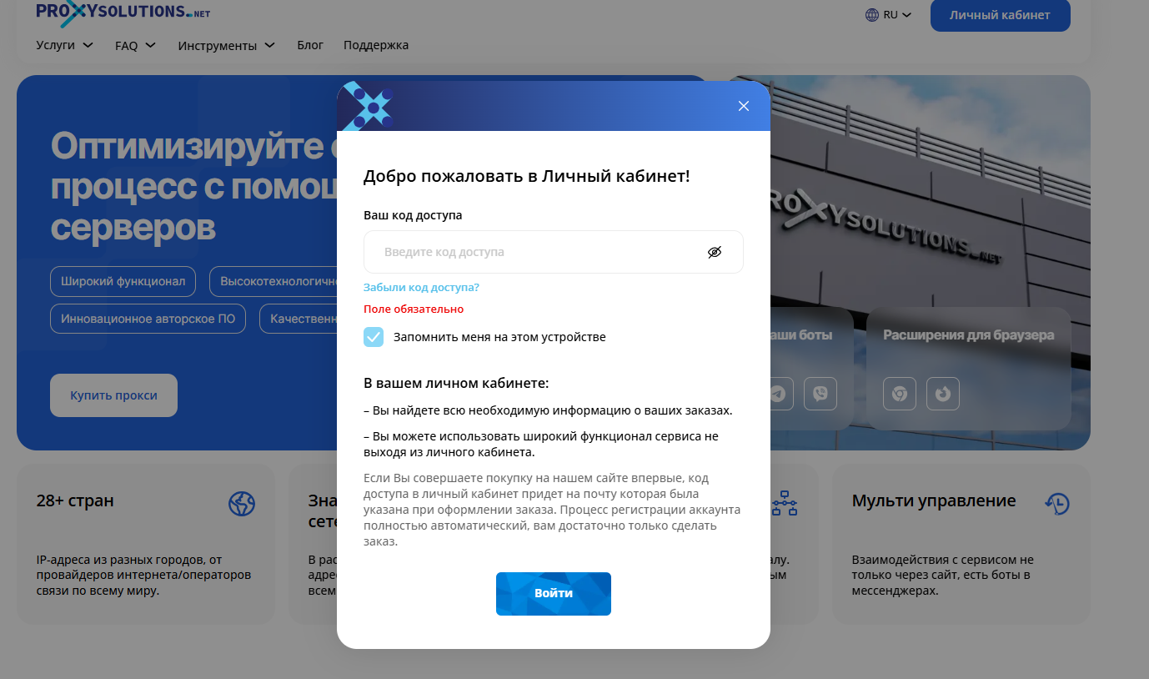Toggle access code visibility eye icon
This screenshot has width=1149, height=679.
click(x=715, y=252)
